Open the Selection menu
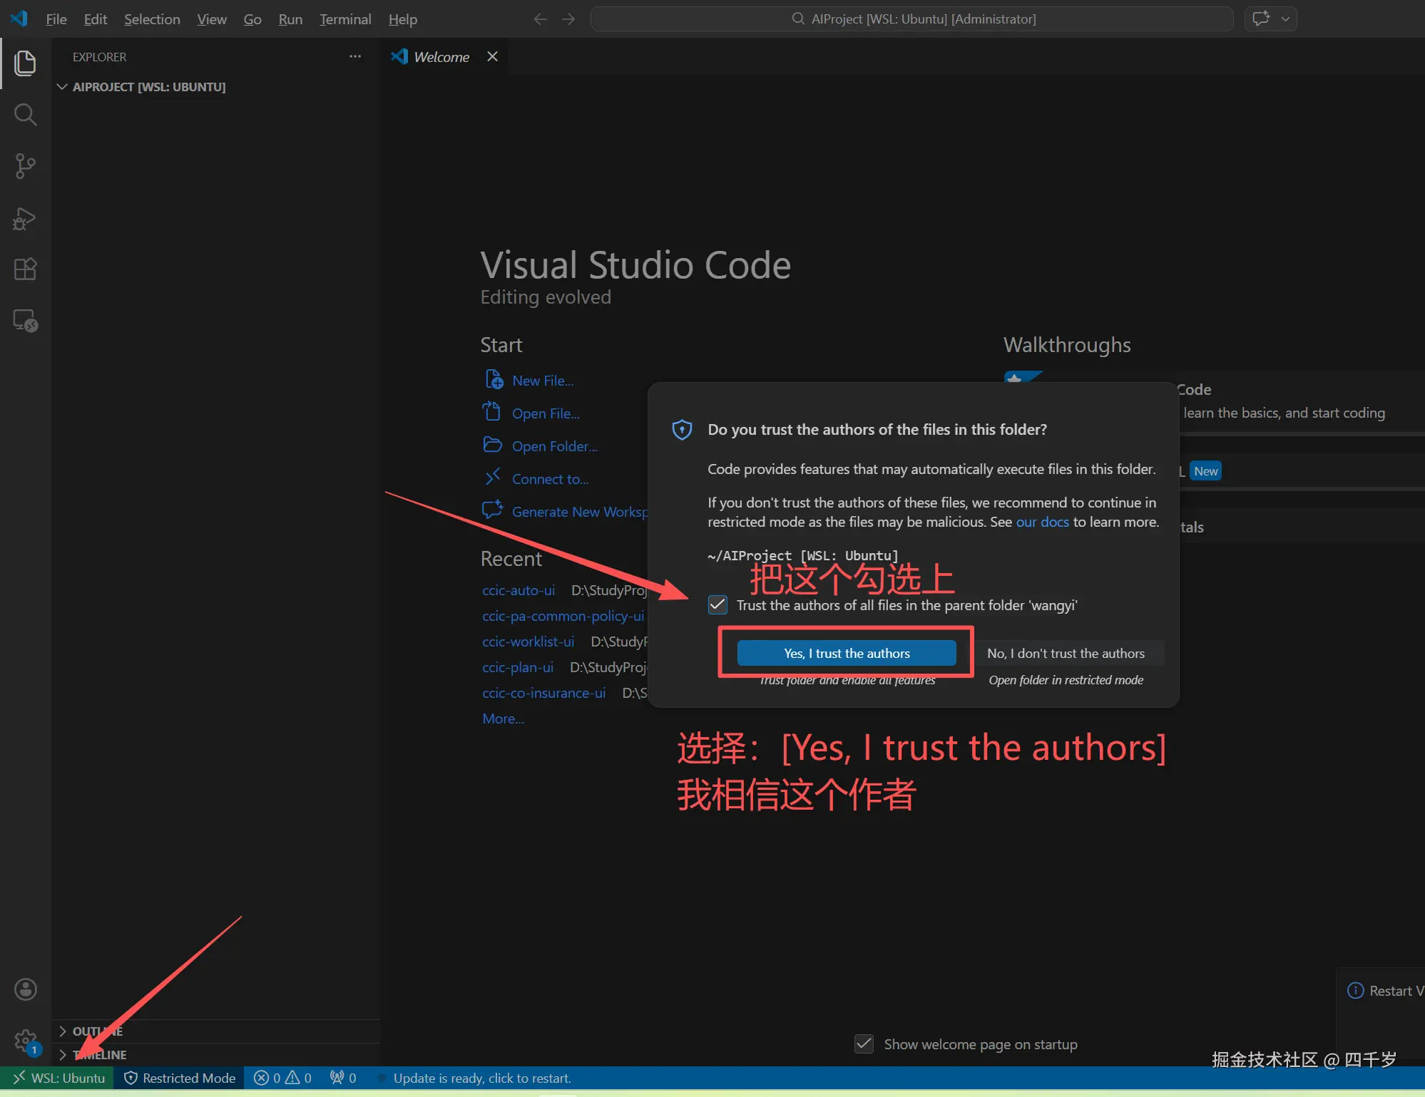Screen dimensions: 1425x1097 152,19
